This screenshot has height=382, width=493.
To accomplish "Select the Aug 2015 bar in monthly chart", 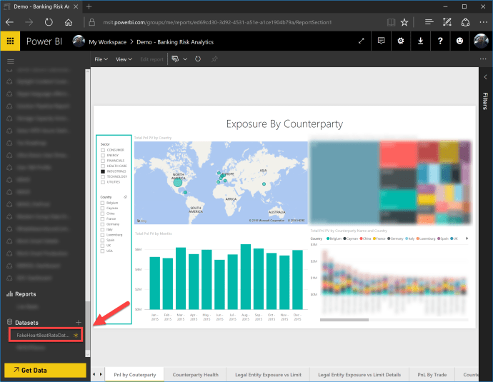I will (x=246, y=277).
